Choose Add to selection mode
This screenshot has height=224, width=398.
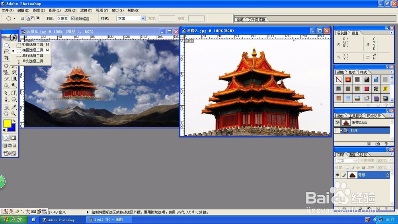click(x=28, y=18)
